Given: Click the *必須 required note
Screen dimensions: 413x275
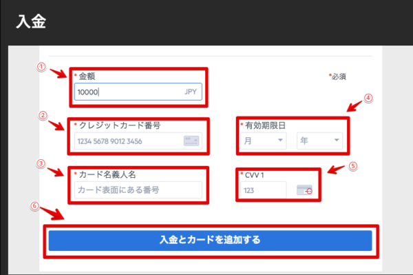Looking at the screenshot, I should tap(337, 77).
